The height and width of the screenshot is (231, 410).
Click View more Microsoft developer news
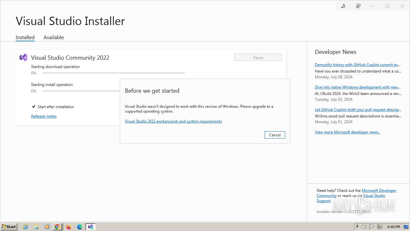coord(348,132)
